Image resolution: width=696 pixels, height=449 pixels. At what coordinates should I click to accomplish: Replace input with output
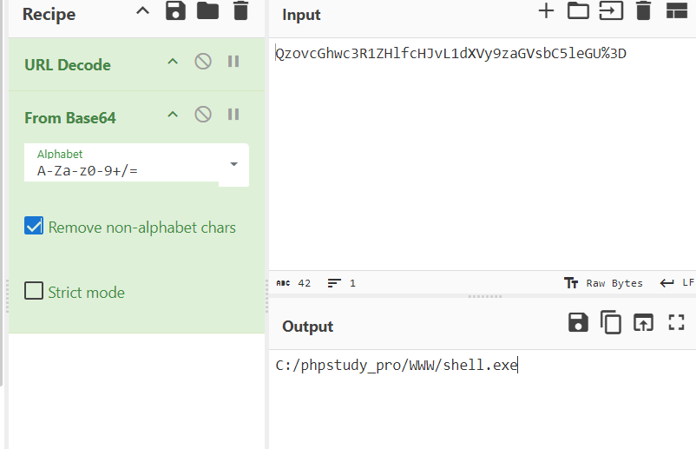[643, 323]
